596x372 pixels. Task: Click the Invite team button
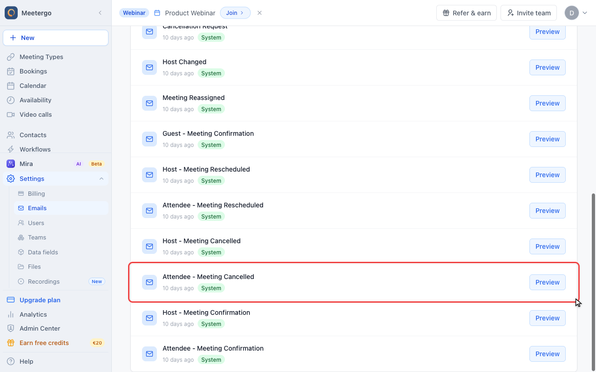(528, 13)
